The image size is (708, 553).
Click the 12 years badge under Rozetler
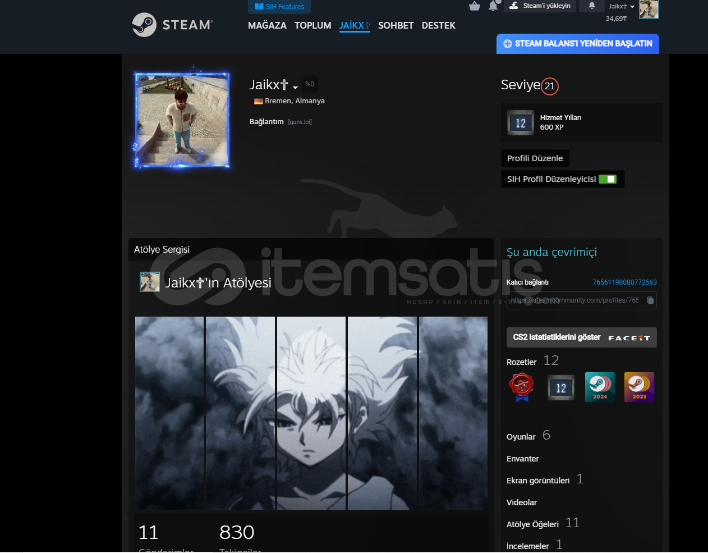coord(561,387)
